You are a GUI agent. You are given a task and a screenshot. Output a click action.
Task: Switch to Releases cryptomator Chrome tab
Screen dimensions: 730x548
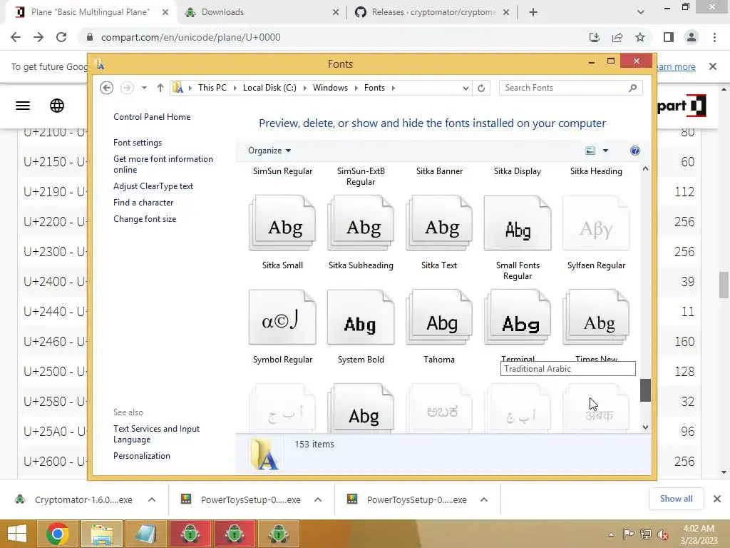[x=432, y=12]
